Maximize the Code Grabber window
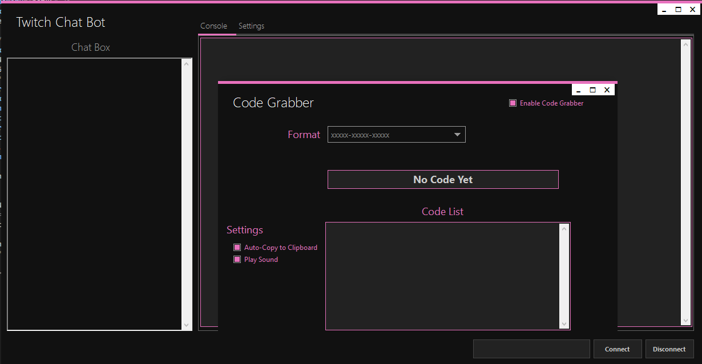The image size is (702, 364). coord(592,90)
